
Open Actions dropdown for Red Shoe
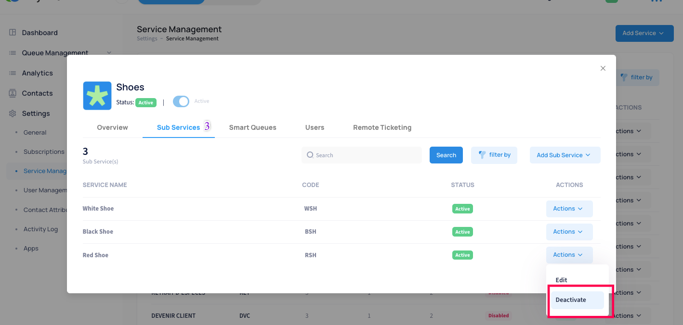tap(569, 255)
